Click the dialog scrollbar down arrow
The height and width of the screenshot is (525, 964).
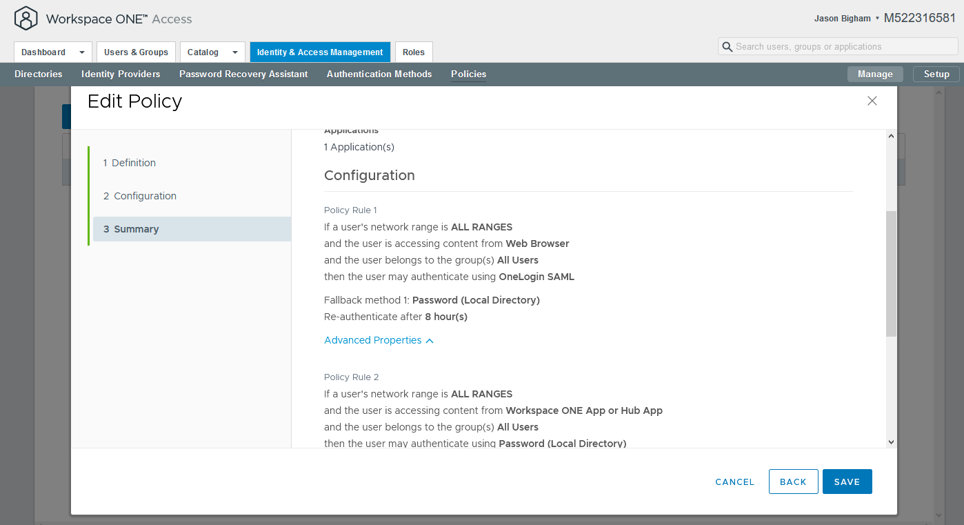891,442
